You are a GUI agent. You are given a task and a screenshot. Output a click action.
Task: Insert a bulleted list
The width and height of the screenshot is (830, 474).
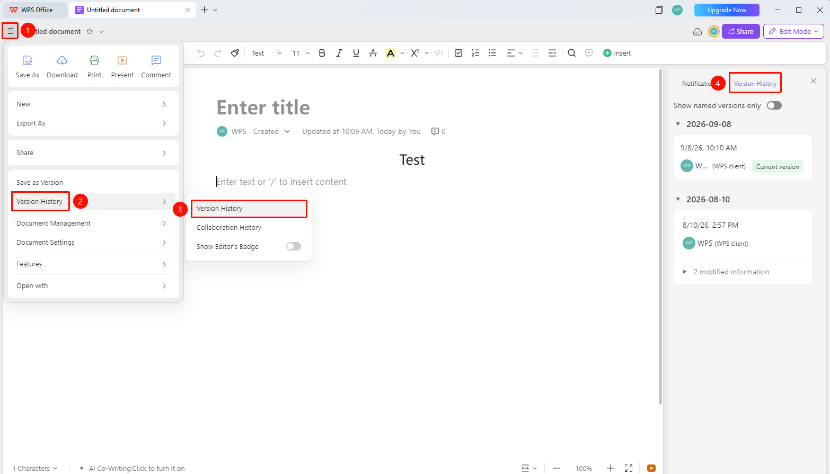point(492,53)
